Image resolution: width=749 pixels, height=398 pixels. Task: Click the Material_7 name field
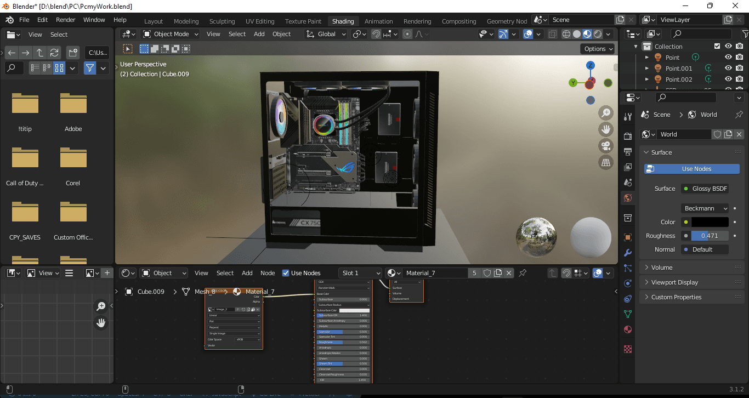pos(435,273)
